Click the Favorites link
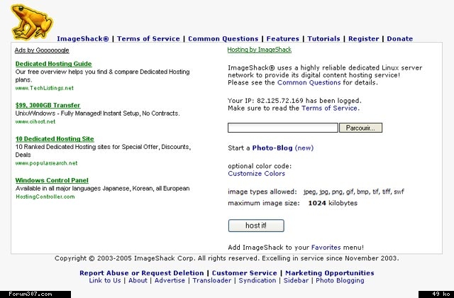Screen dimensions: 454x298 coord(326,248)
